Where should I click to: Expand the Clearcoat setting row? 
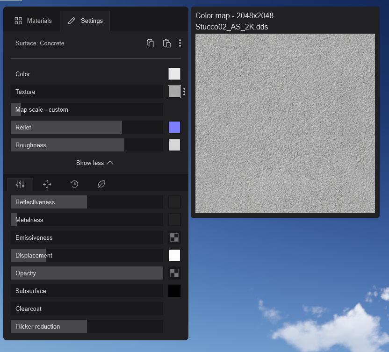[86, 309]
